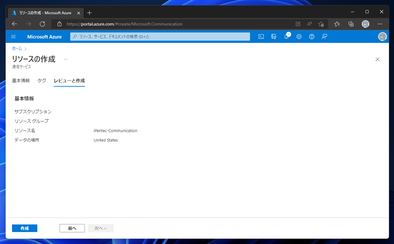Click the disabled 次へ > button
The image size is (394, 244).
coord(101,228)
